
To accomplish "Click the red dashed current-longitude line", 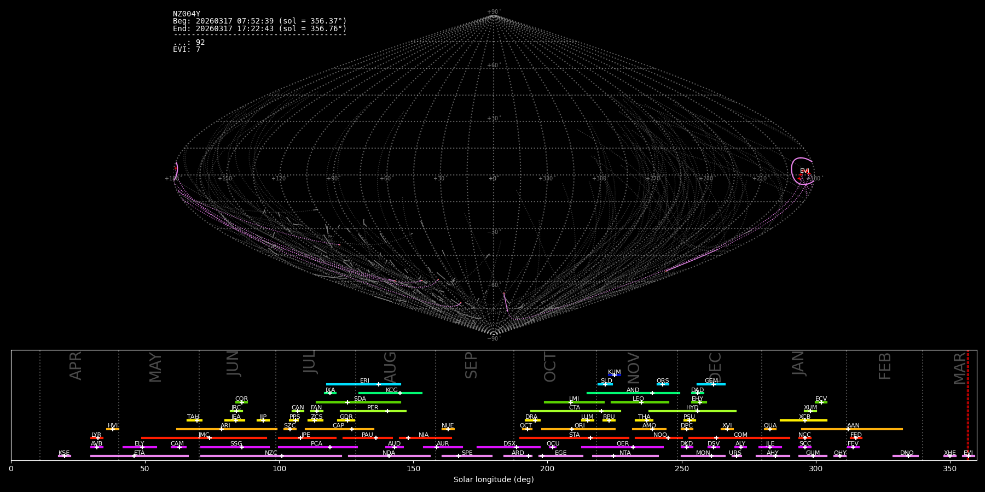I will tap(967, 405).
